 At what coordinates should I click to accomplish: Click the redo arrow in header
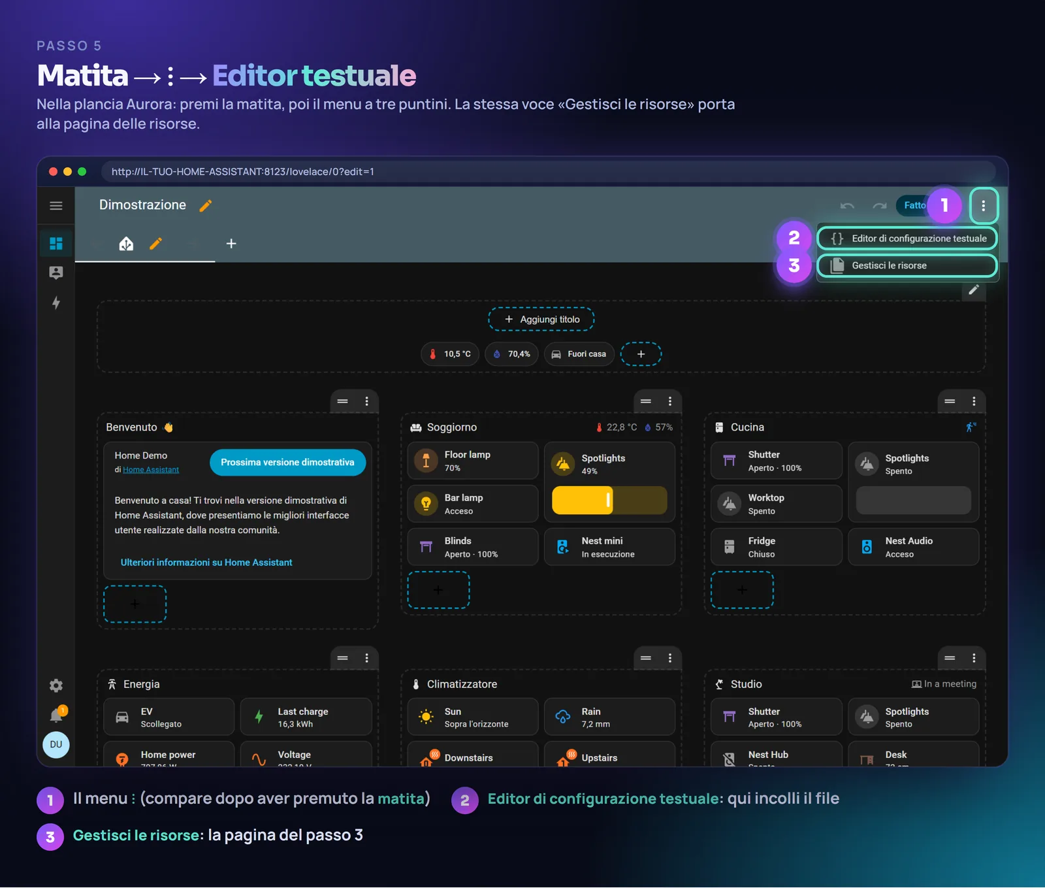880,206
